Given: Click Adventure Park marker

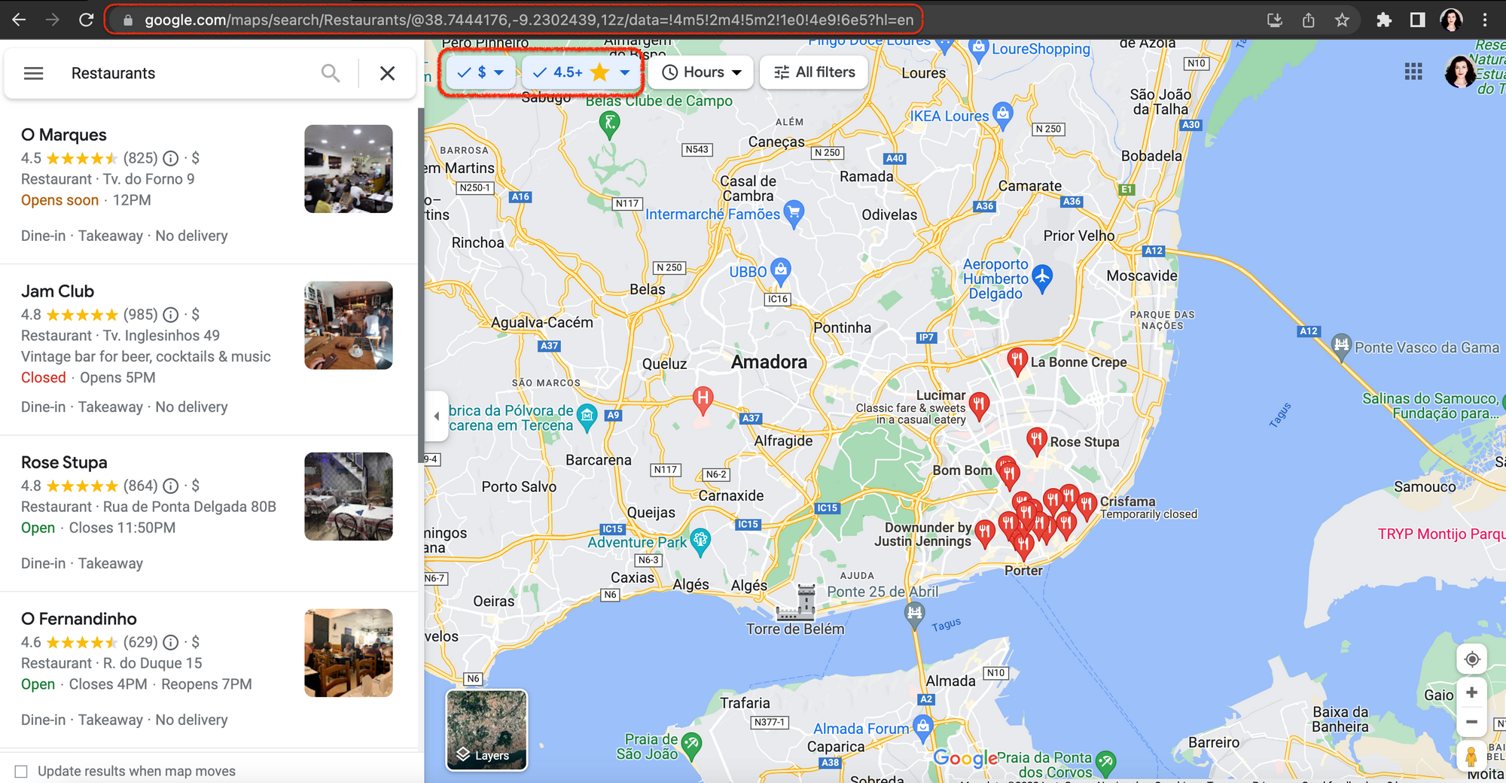Looking at the screenshot, I should point(700,541).
